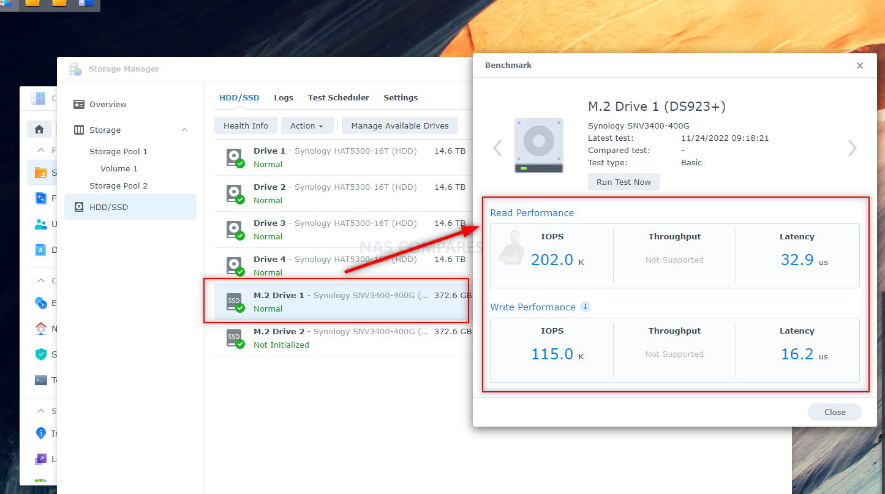This screenshot has height=494, width=885.
Task: Open Network house icon in Control Panel
Action: 41,329
